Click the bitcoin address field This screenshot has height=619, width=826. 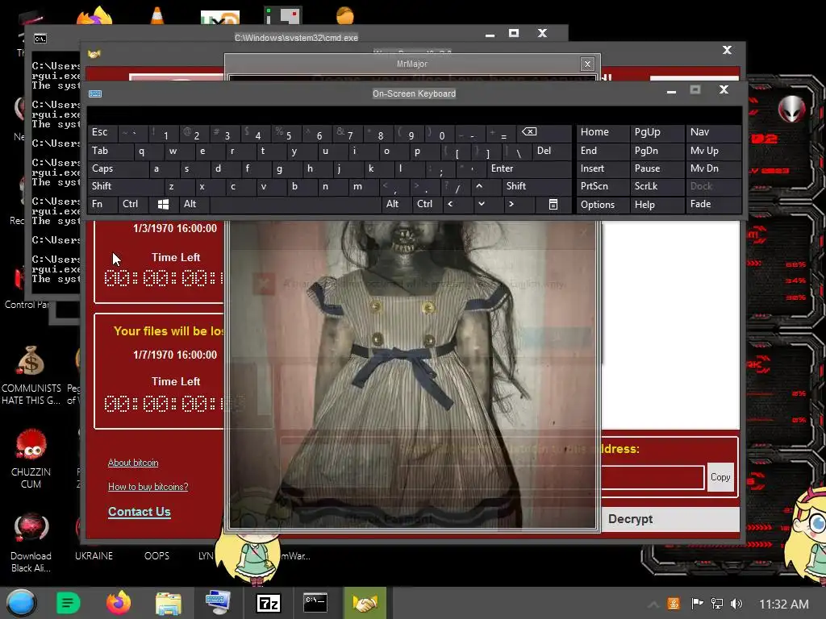tap(652, 477)
